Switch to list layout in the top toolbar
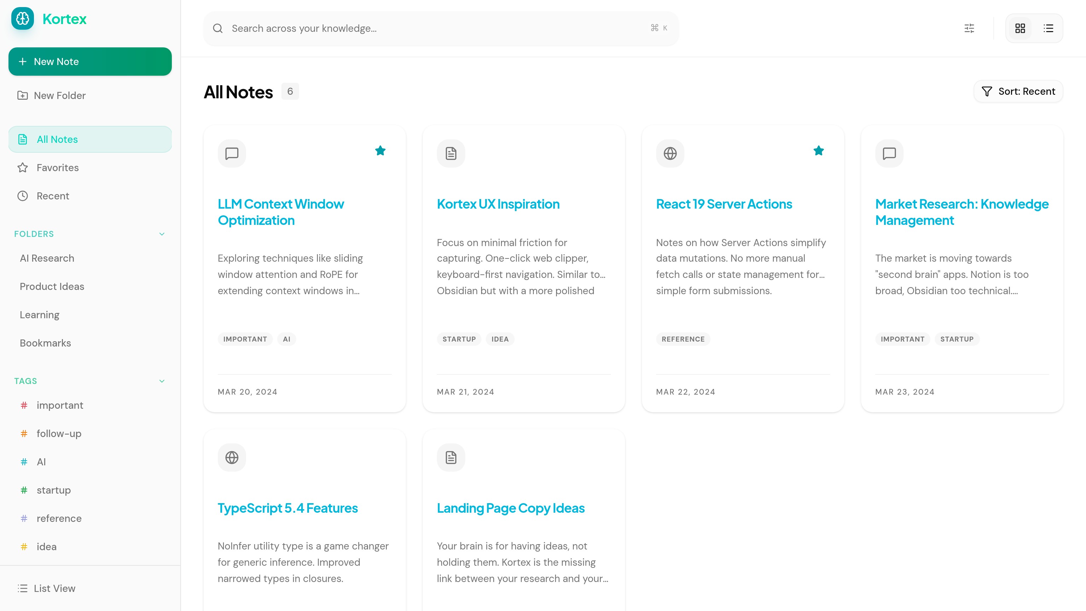This screenshot has width=1086, height=611. 1048,28
